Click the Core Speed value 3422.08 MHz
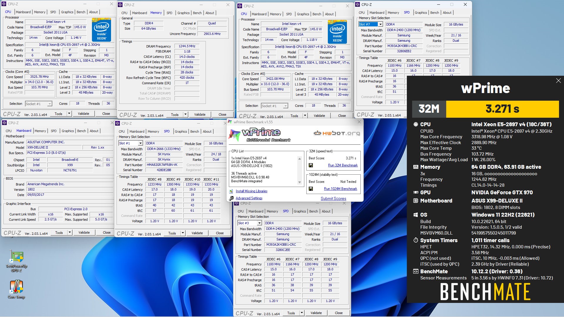The width and height of the screenshot is (564, 317). click(275, 79)
